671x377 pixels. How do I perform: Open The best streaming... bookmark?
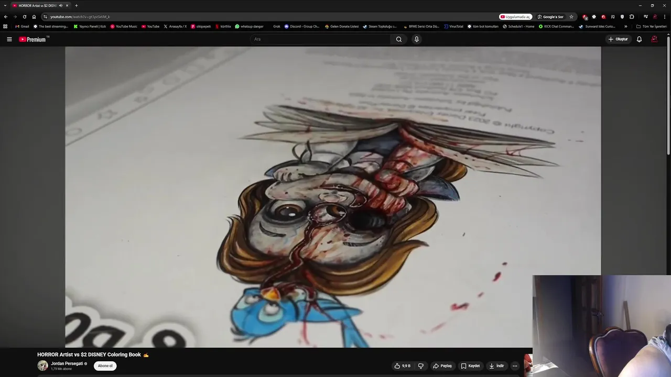click(50, 26)
